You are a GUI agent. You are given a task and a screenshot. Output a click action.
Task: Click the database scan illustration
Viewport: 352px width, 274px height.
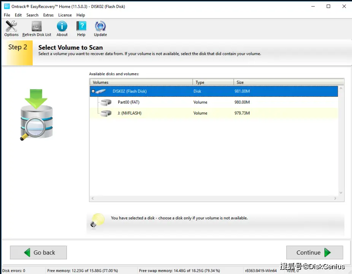click(36, 115)
